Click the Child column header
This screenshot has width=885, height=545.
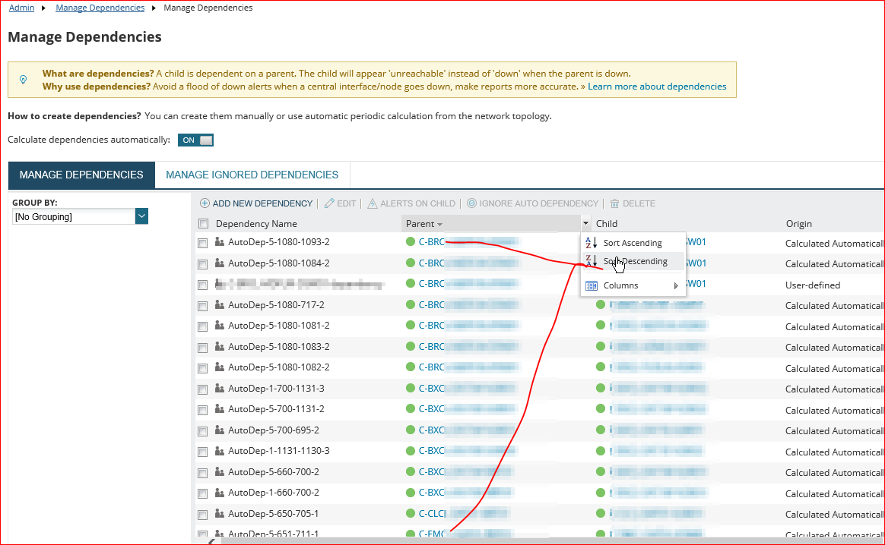pyautogui.click(x=607, y=224)
